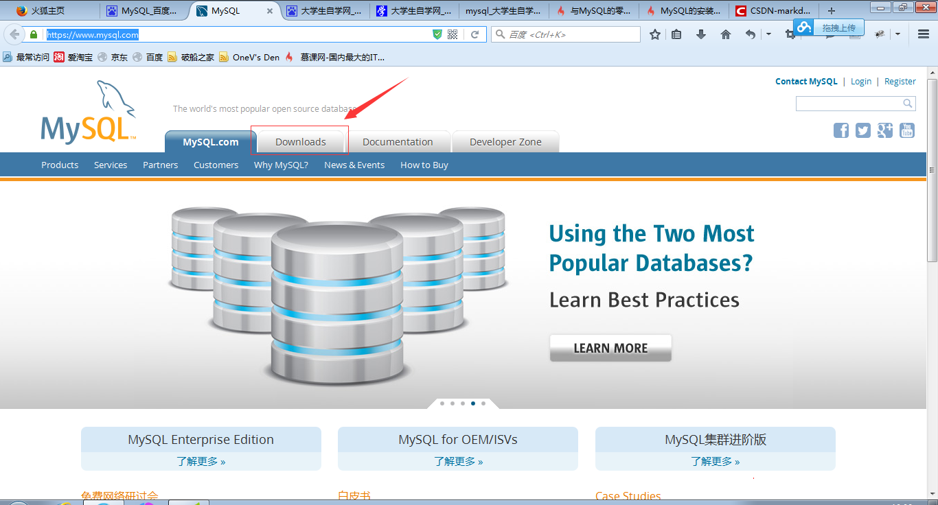Image resolution: width=938 pixels, height=505 pixels.
Task: Select the MySQL.com site tab
Action: (x=210, y=141)
